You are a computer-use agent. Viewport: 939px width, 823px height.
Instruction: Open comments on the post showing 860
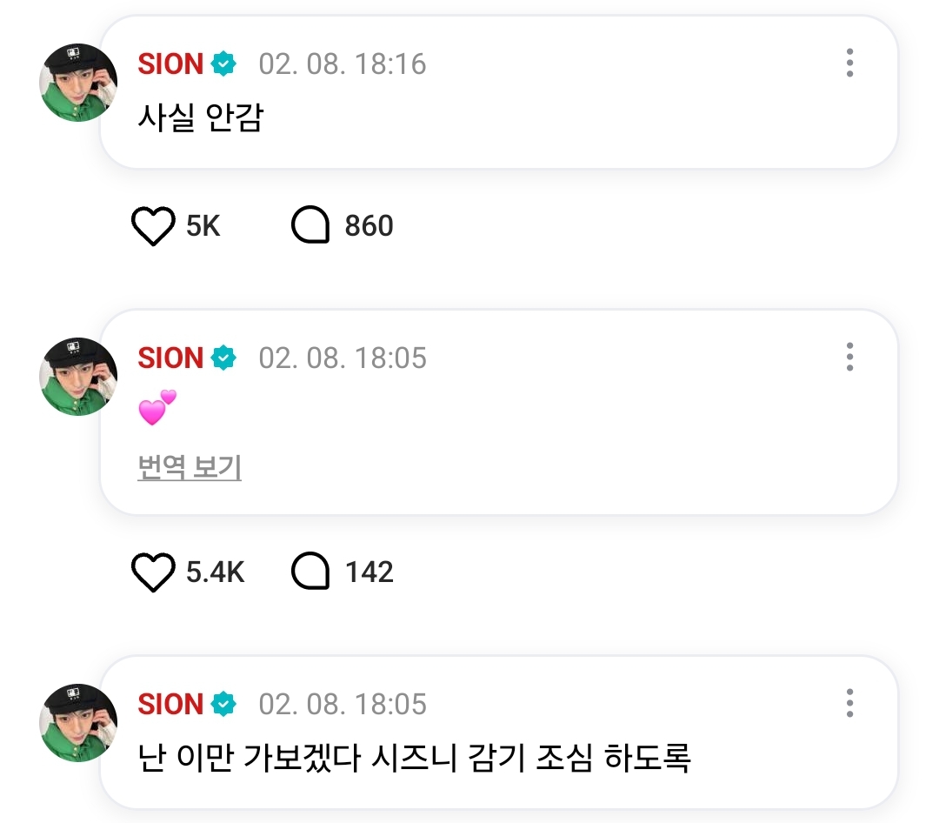(310, 225)
